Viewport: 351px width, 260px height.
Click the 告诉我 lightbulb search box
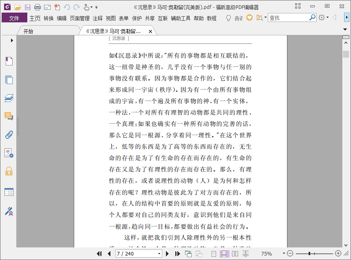234,18
